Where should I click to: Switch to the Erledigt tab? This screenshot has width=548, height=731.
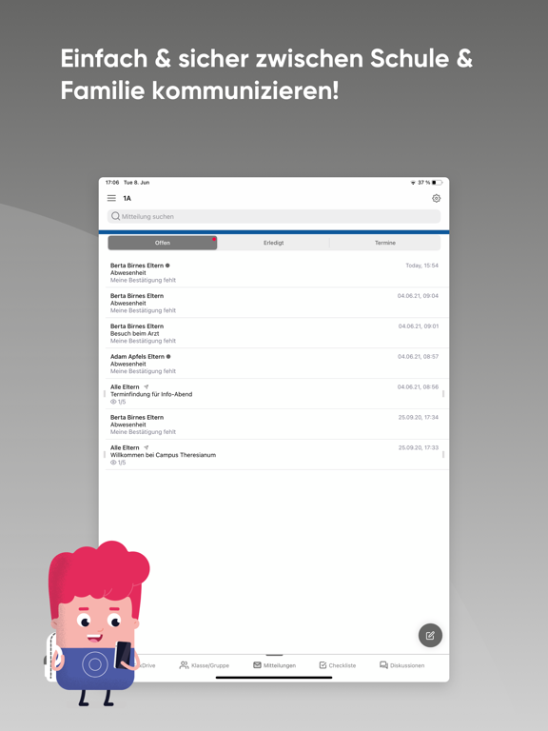[x=274, y=243]
